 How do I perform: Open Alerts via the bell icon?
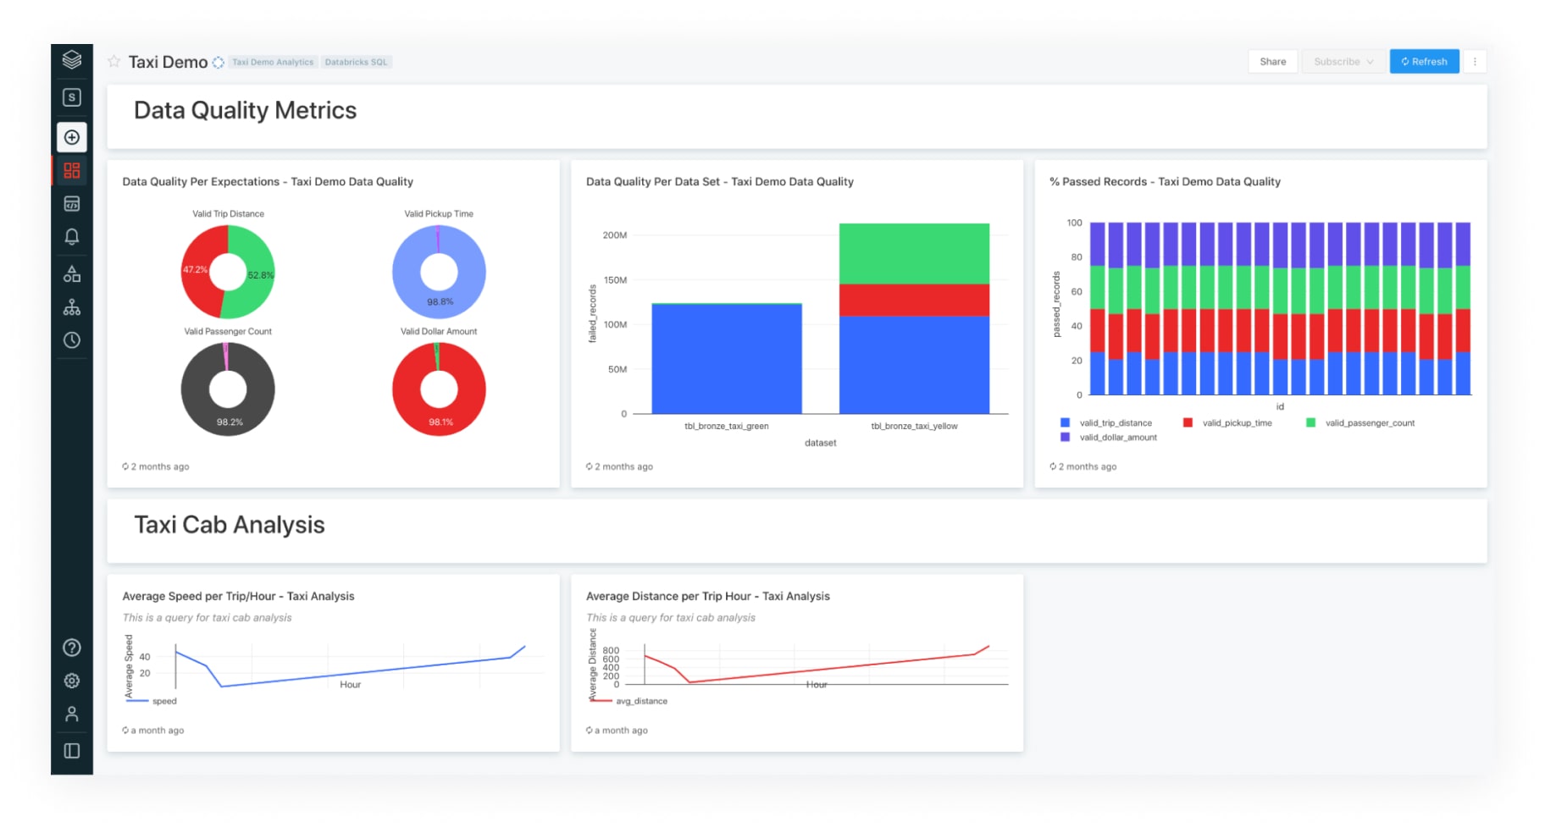pyautogui.click(x=72, y=237)
